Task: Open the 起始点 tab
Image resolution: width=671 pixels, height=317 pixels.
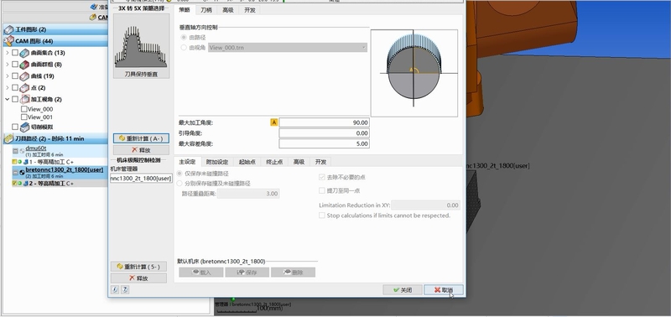Action: (x=247, y=162)
